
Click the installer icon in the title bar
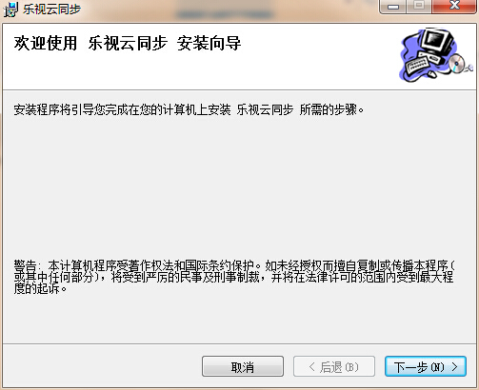point(10,10)
